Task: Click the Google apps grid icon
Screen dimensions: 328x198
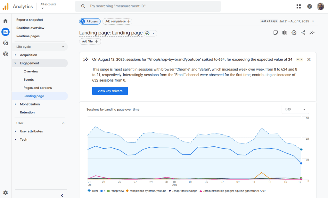Action: click(299, 6)
